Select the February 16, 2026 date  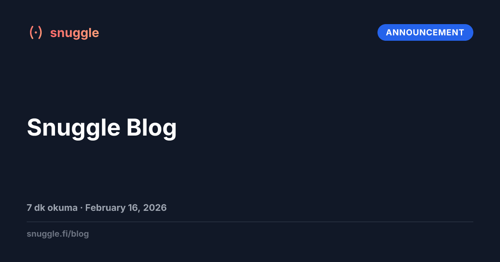click(x=126, y=208)
